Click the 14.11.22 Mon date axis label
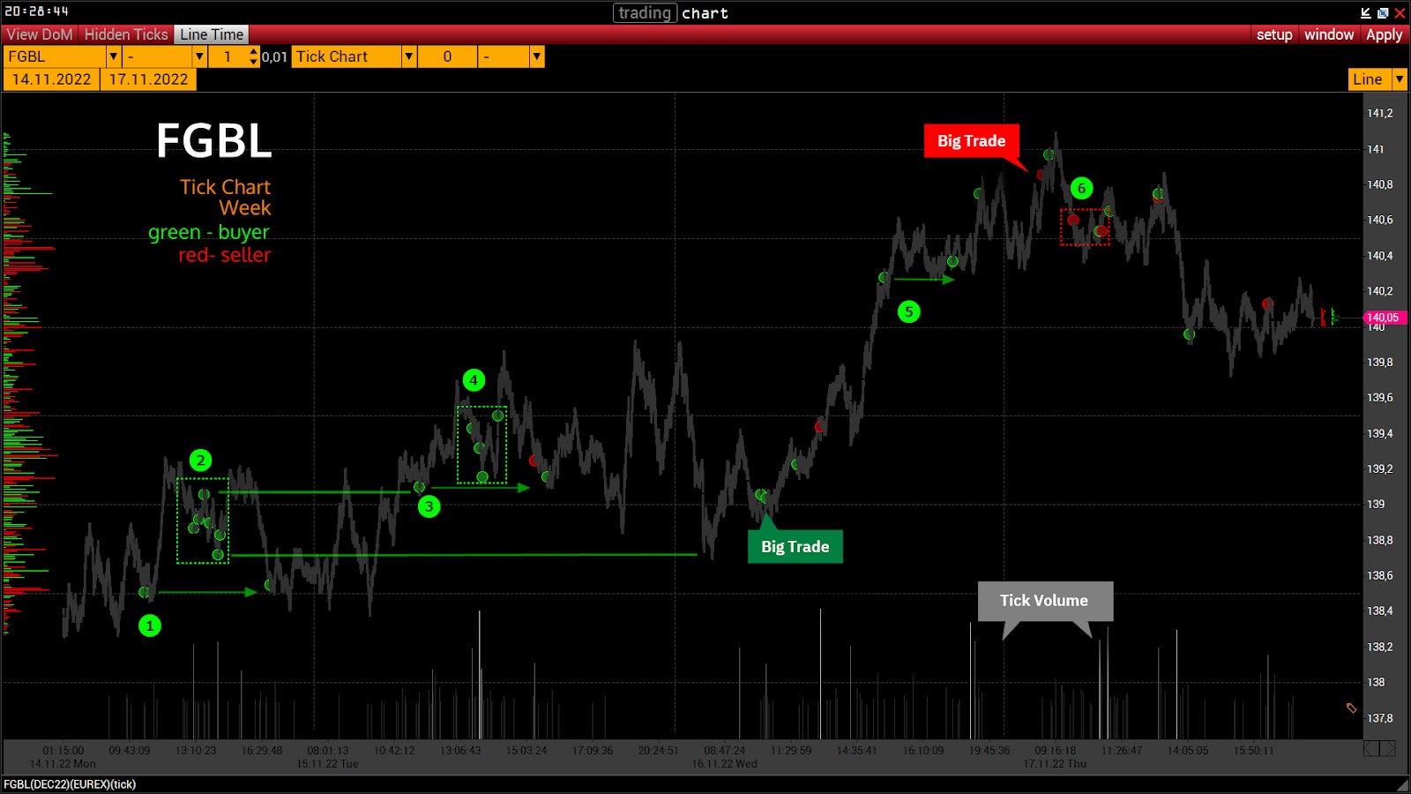 click(x=63, y=764)
